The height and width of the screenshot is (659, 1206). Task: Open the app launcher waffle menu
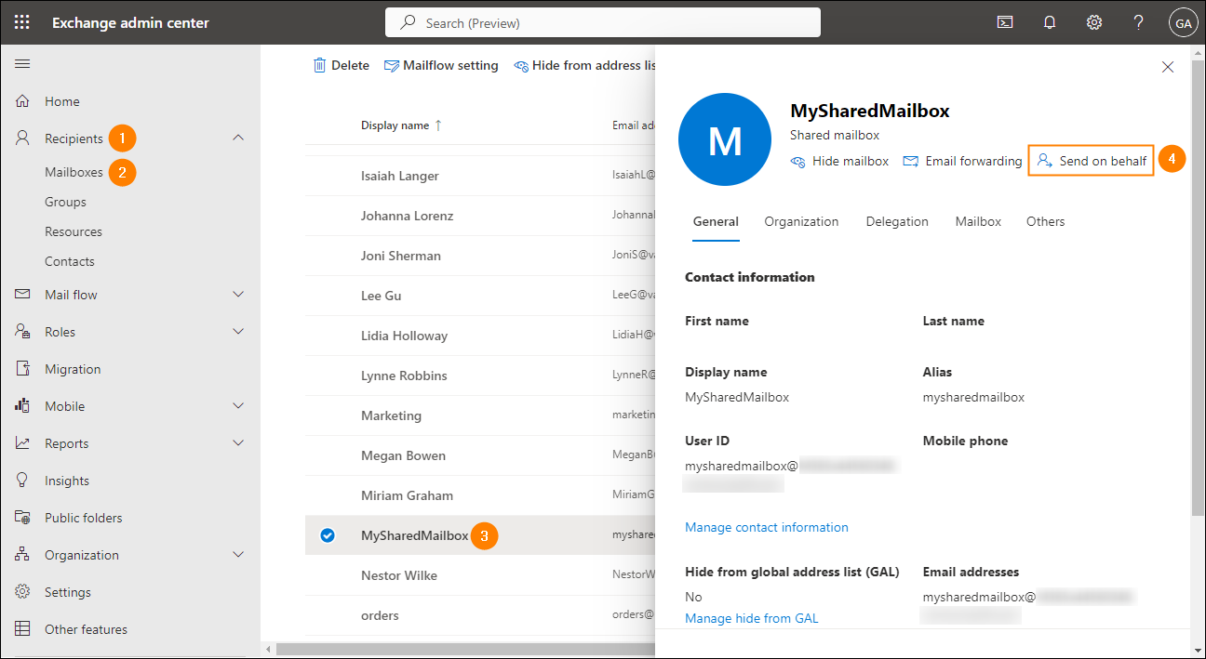[22, 23]
